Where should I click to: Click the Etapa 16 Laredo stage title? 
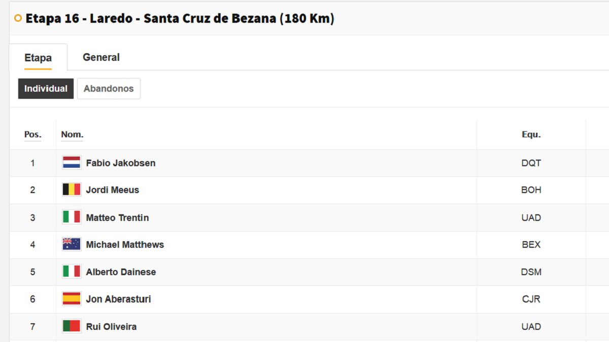pyautogui.click(x=180, y=18)
